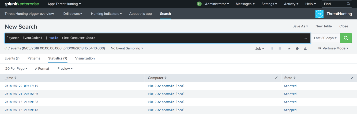
Task: Click the ThreatHunting App round icon
Action: tap(320, 14)
